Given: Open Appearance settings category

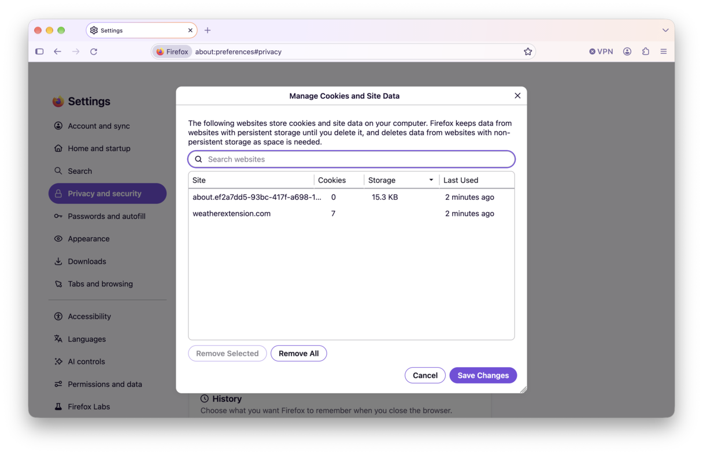Looking at the screenshot, I should [x=108, y=238].
